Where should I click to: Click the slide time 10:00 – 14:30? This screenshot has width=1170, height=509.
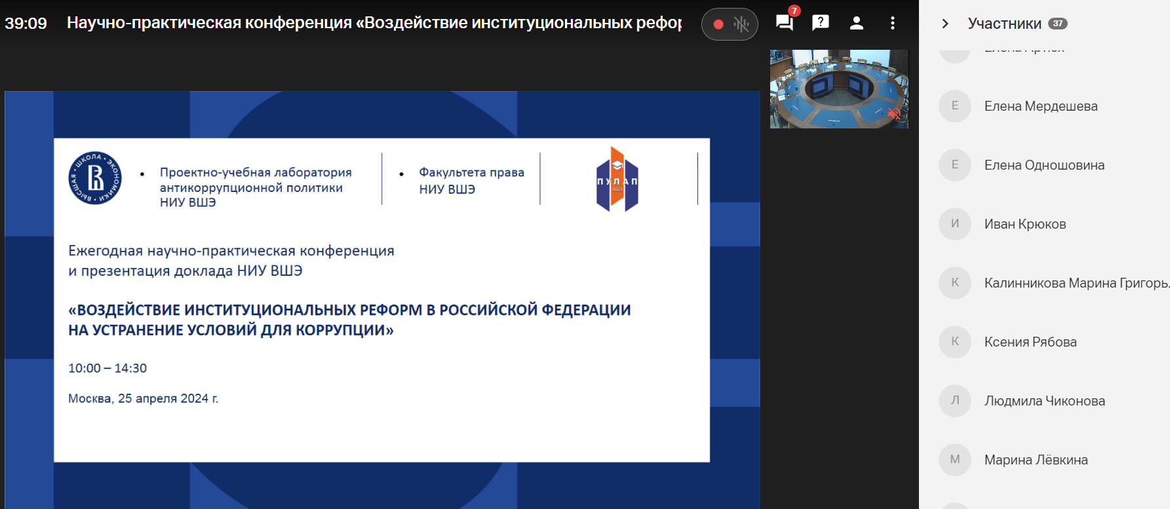[107, 368]
